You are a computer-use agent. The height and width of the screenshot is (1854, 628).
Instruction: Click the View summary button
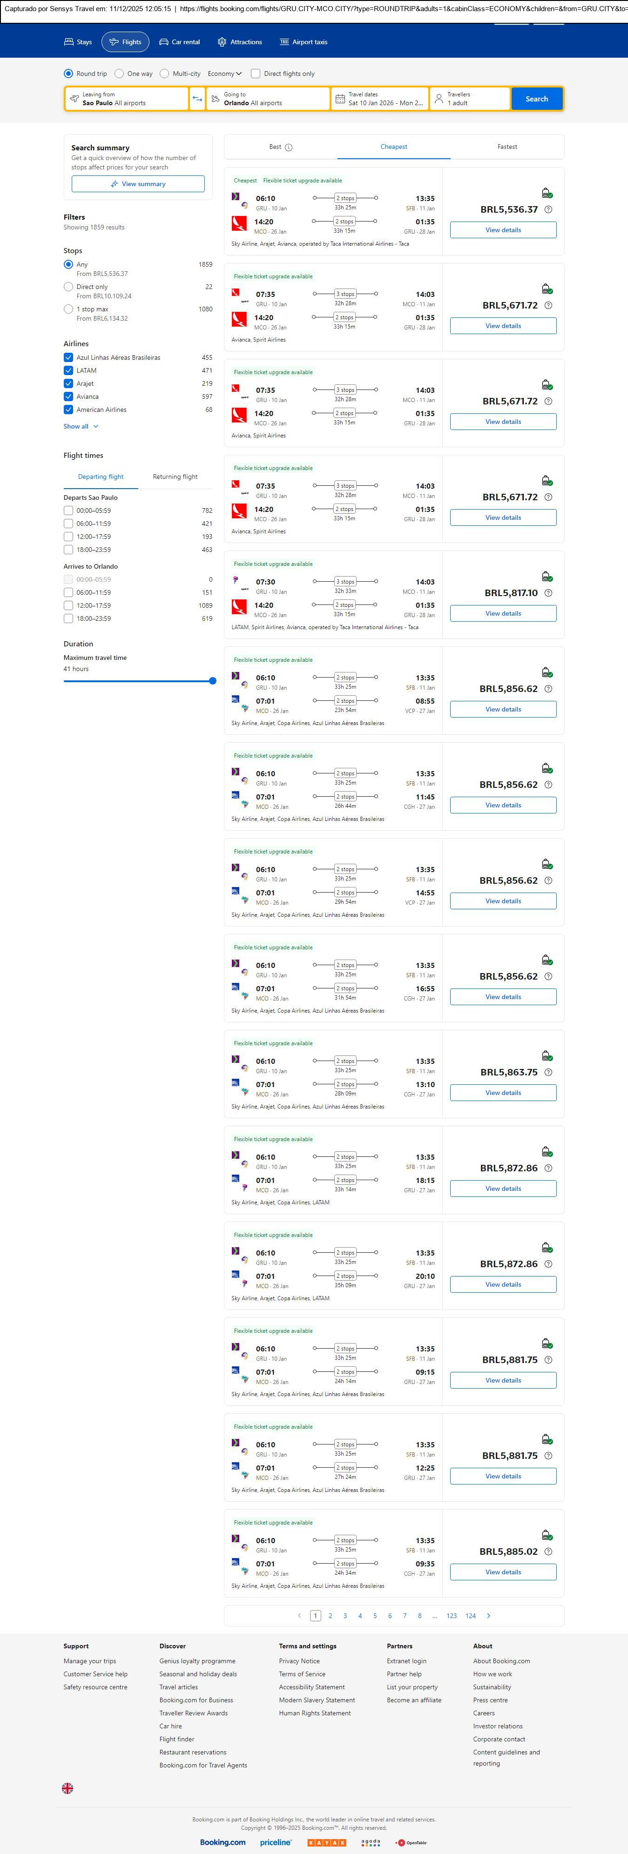pyautogui.click(x=137, y=184)
